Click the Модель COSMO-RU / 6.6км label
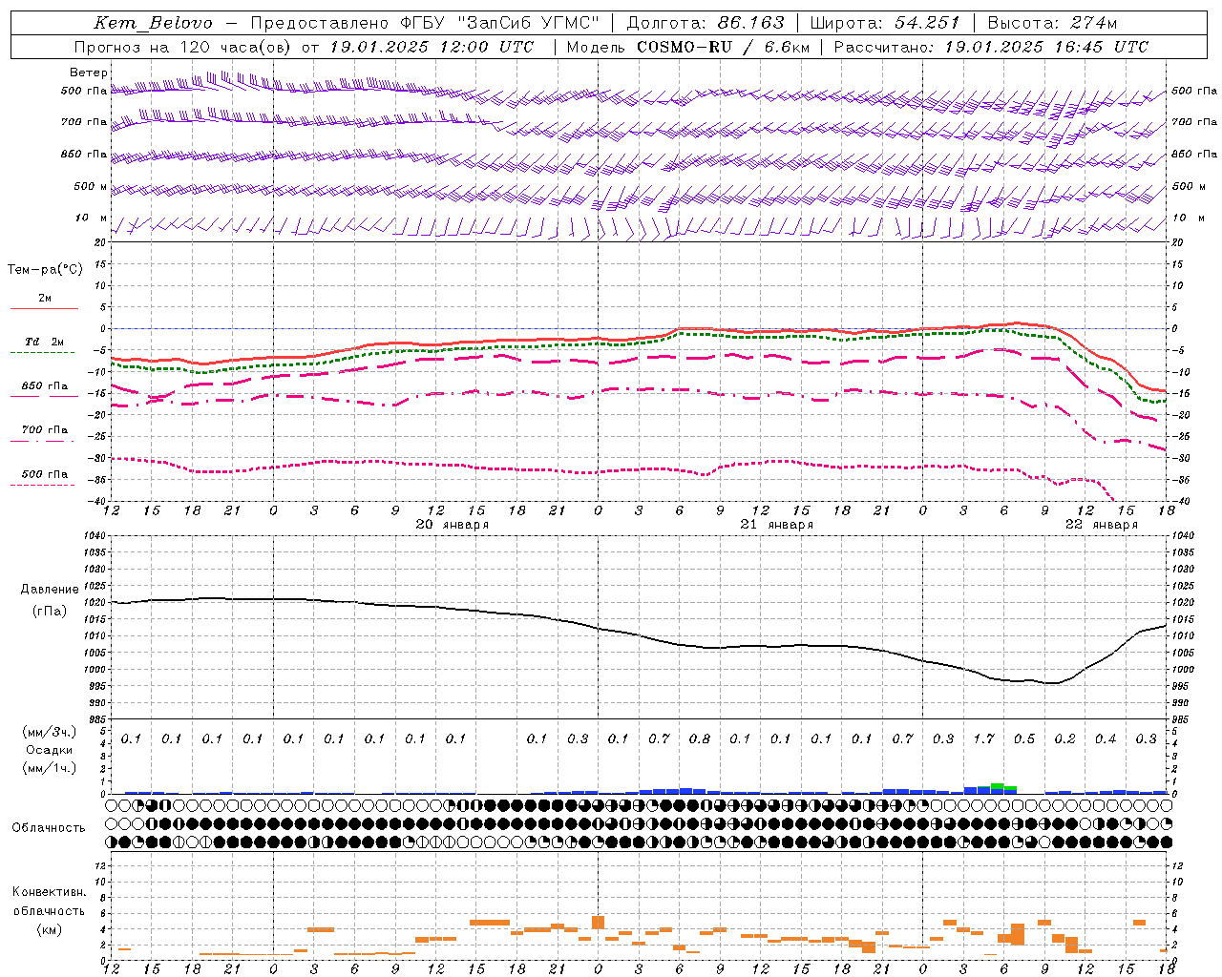This screenshot has height=977, width=1222. [x=687, y=47]
